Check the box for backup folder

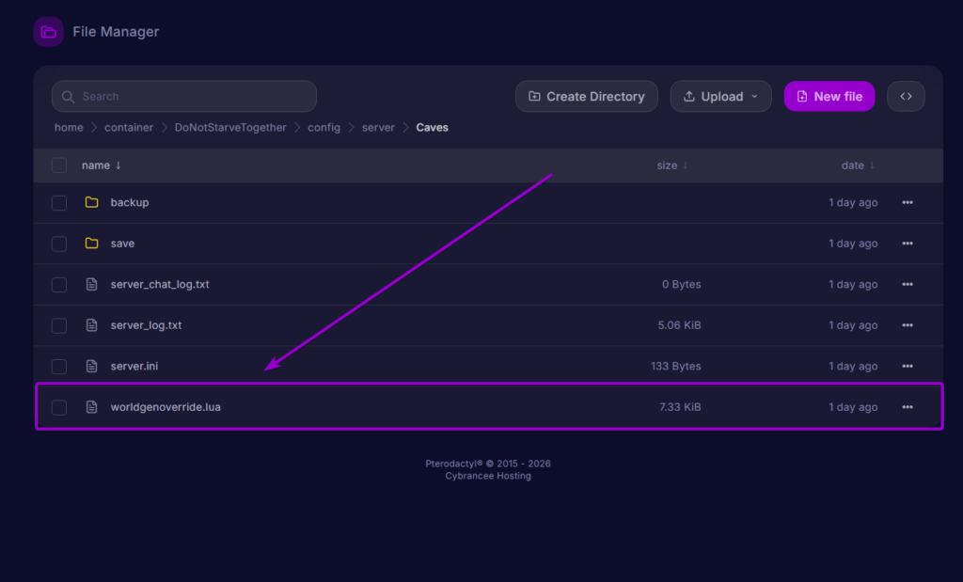pos(59,202)
